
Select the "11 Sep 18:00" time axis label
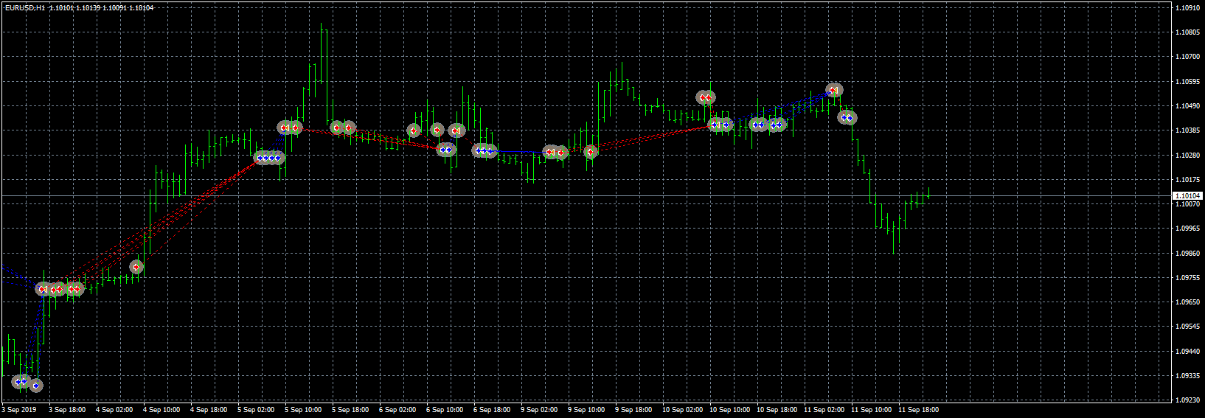pyautogui.click(x=918, y=410)
